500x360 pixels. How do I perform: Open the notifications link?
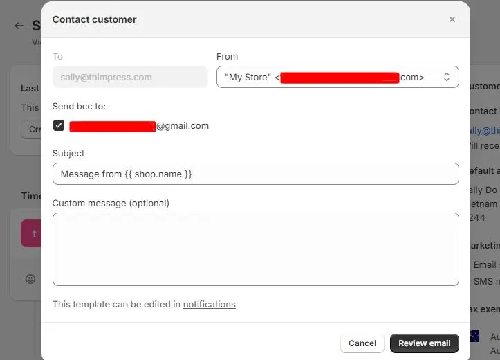[x=209, y=304]
